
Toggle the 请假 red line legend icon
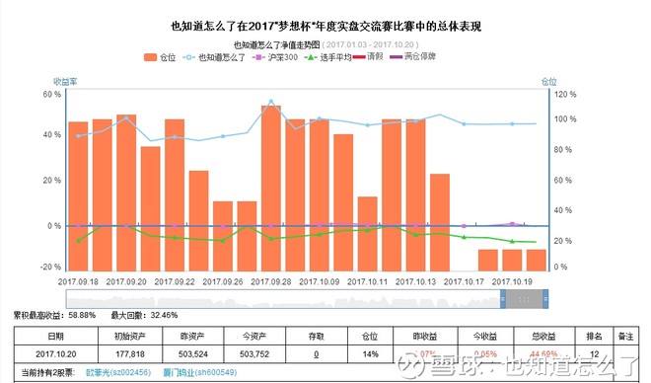point(359,57)
